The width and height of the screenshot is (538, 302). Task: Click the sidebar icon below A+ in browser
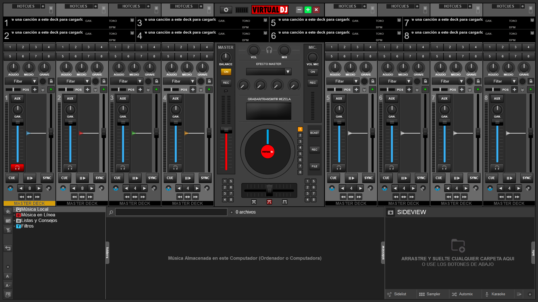click(x=8, y=295)
